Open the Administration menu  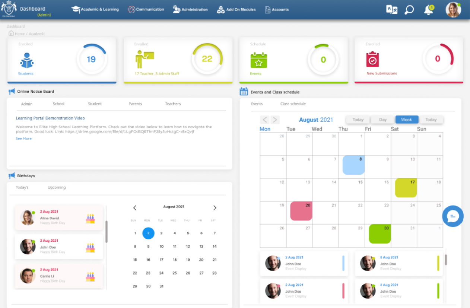[190, 10]
